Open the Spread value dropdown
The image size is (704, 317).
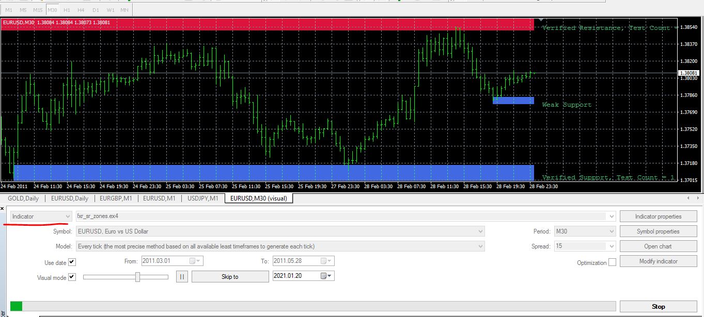pos(585,246)
